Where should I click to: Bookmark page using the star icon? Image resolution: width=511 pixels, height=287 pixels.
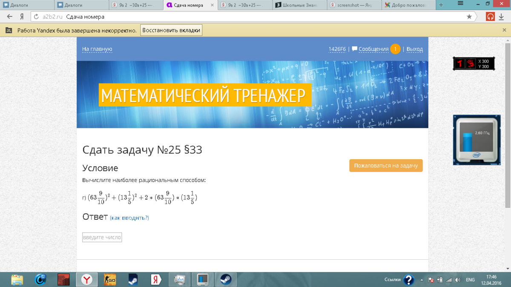click(469, 17)
